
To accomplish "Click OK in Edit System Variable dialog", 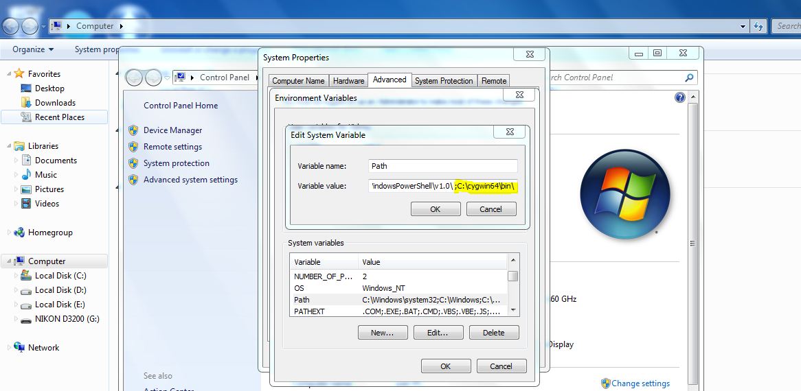I will click(x=436, y=209).
